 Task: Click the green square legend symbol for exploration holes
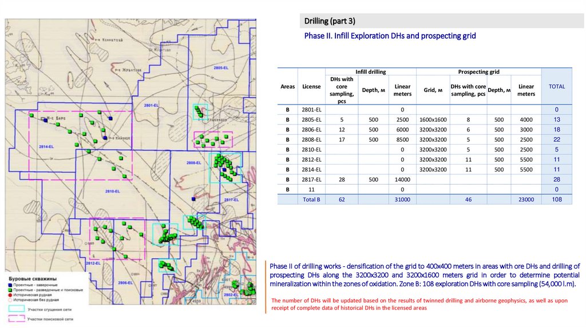click(x=10, y=290)
